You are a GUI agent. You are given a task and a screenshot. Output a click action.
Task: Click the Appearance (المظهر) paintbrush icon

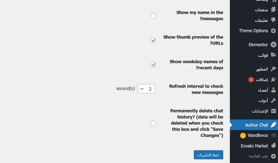(x=273, y=69)
